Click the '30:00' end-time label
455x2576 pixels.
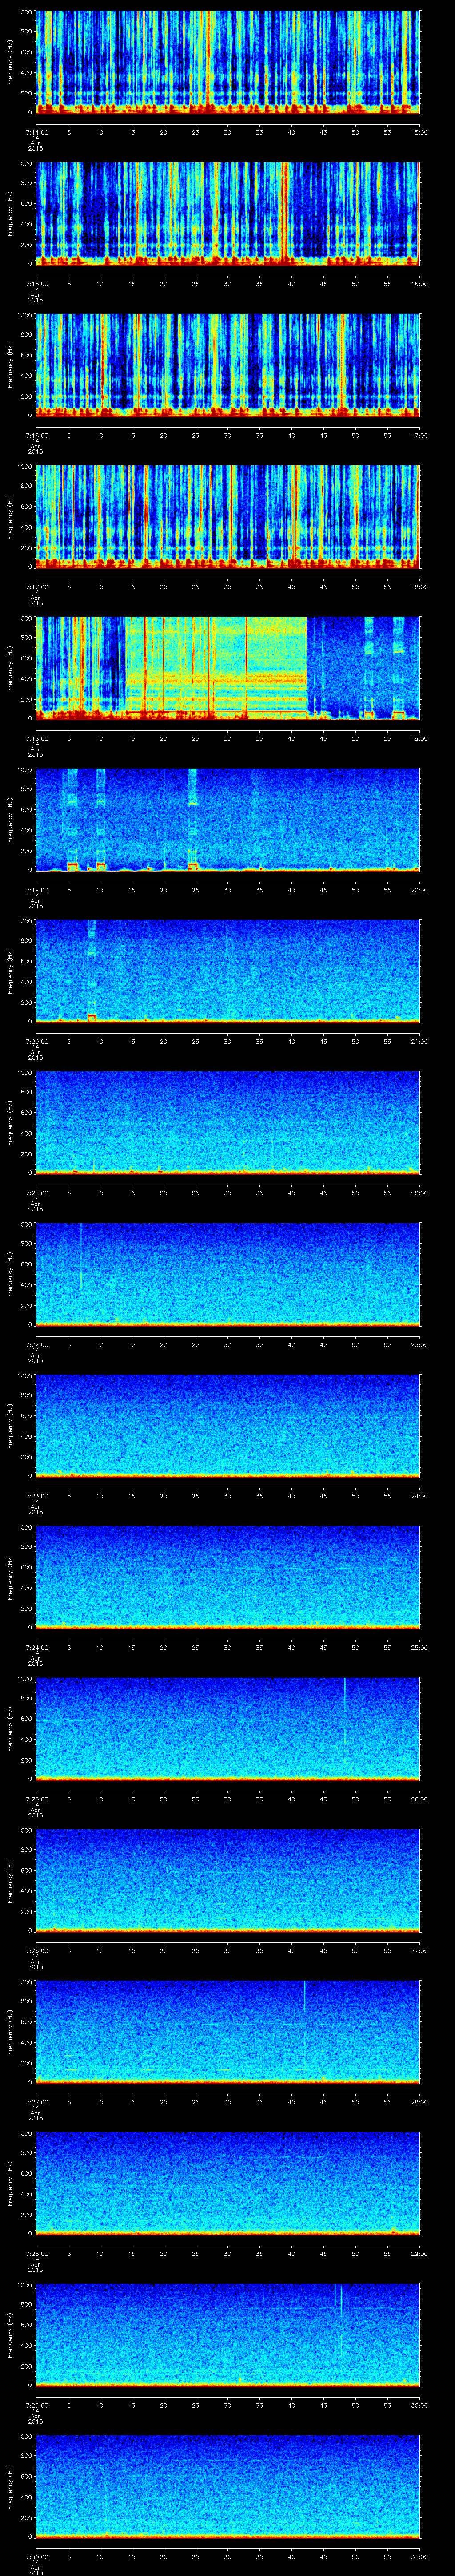click(x=419, y=2404)
